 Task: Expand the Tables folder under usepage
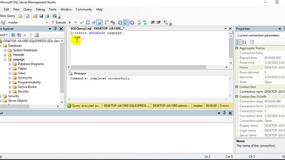coord(10,69)
